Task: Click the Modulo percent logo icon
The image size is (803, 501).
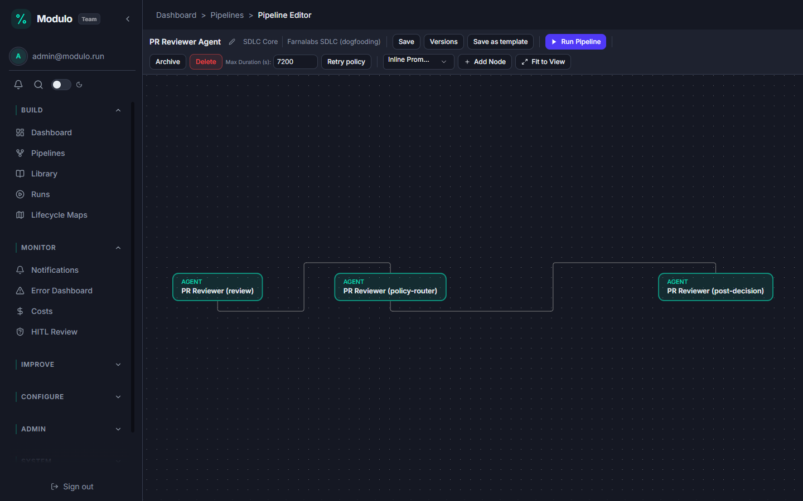Action: [21, 19]
